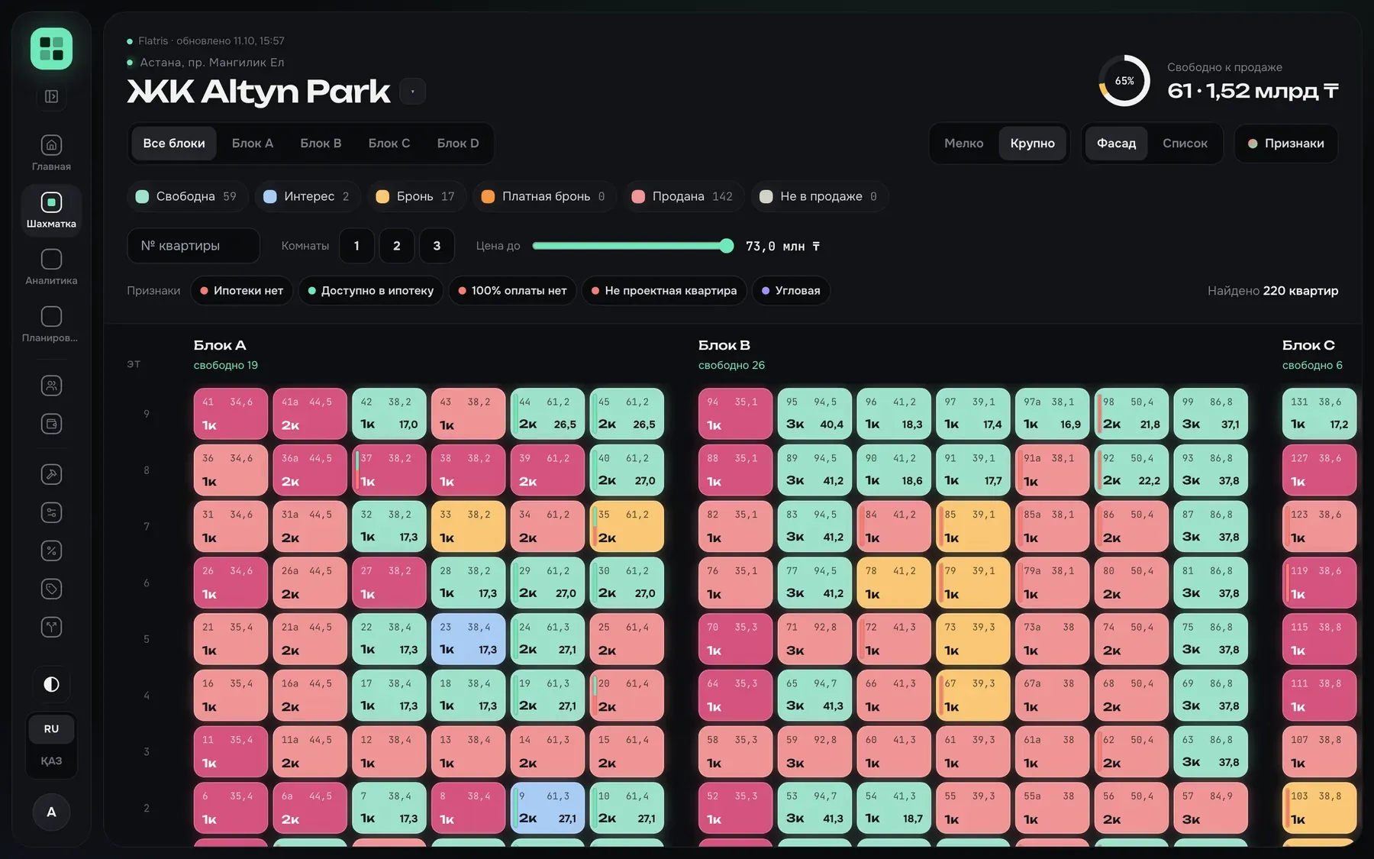
Task: Toggle the Свободна status filter
Action: tap(186, 196)
